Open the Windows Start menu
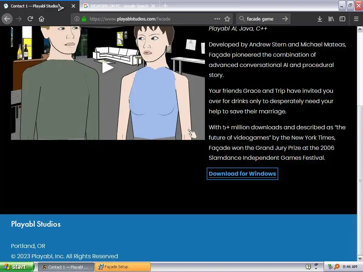The width and height of the screenshot is (363, 272). tap(17, 267)
